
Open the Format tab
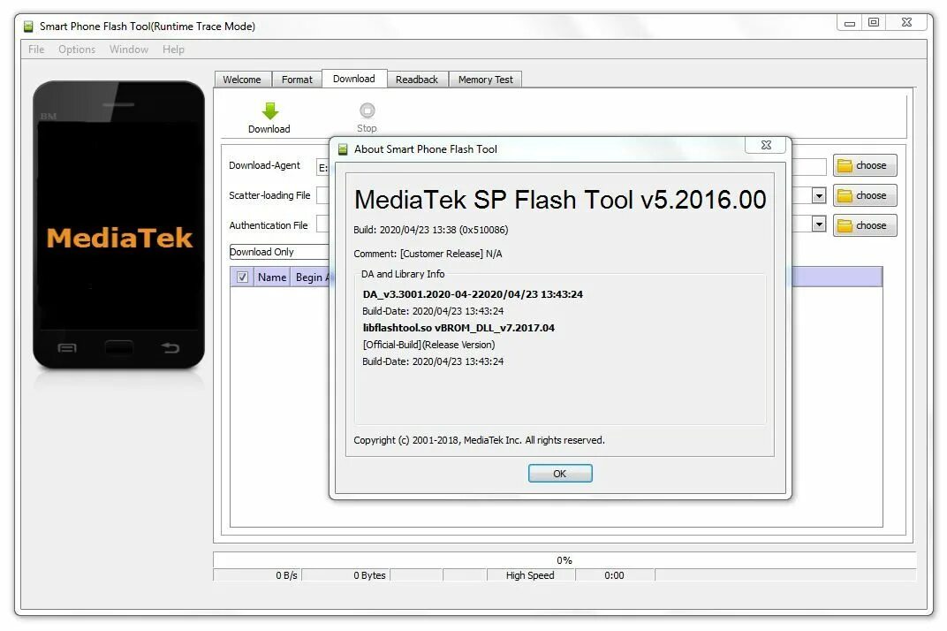(x=297, y=80)
